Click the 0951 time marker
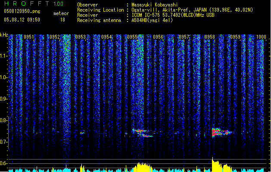Screen dimensions: 271x172 click(29, 37)
